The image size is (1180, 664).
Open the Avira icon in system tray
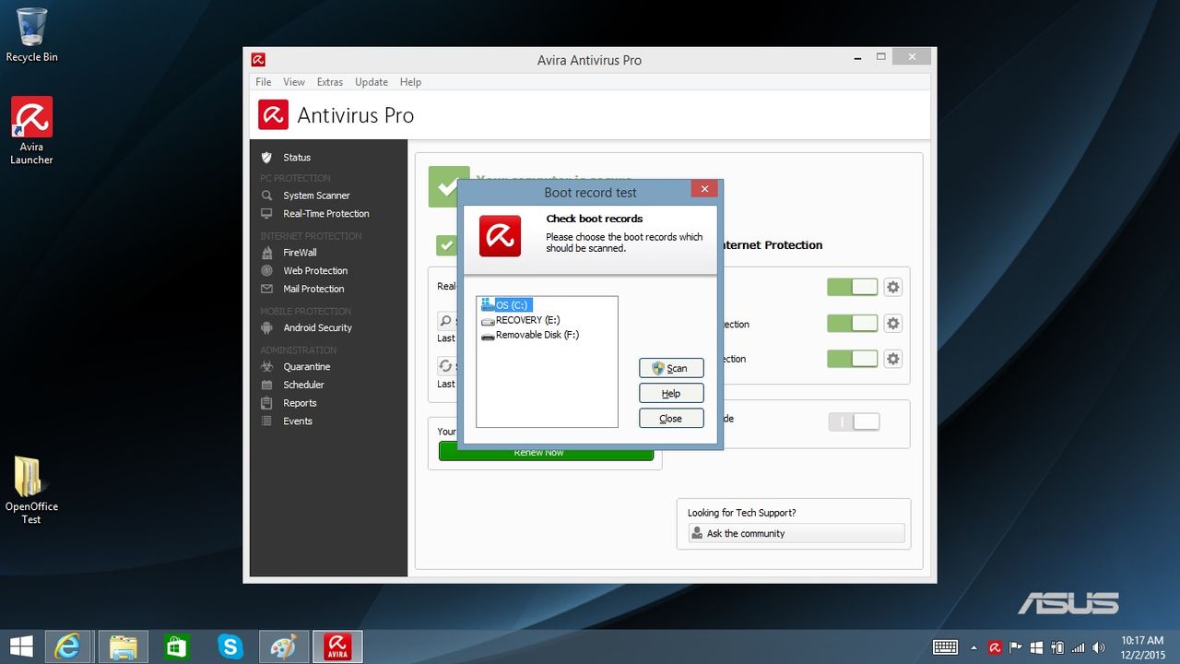pos(995,647)
